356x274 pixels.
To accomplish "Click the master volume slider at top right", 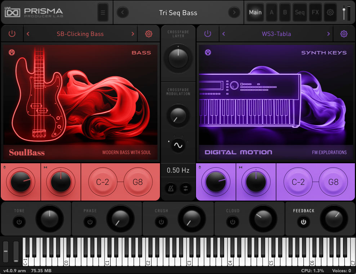I will click(344, 13).
